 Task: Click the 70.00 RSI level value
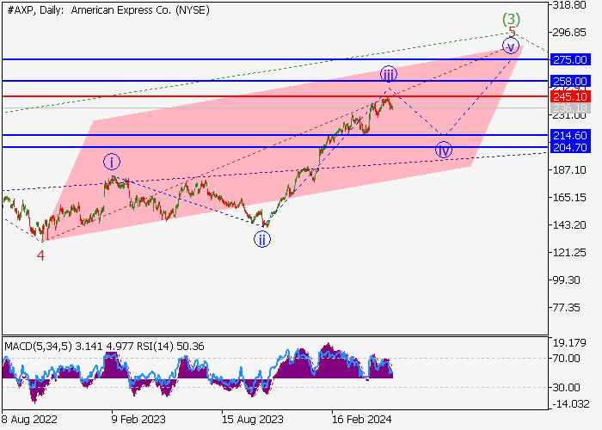click(566, 359)
